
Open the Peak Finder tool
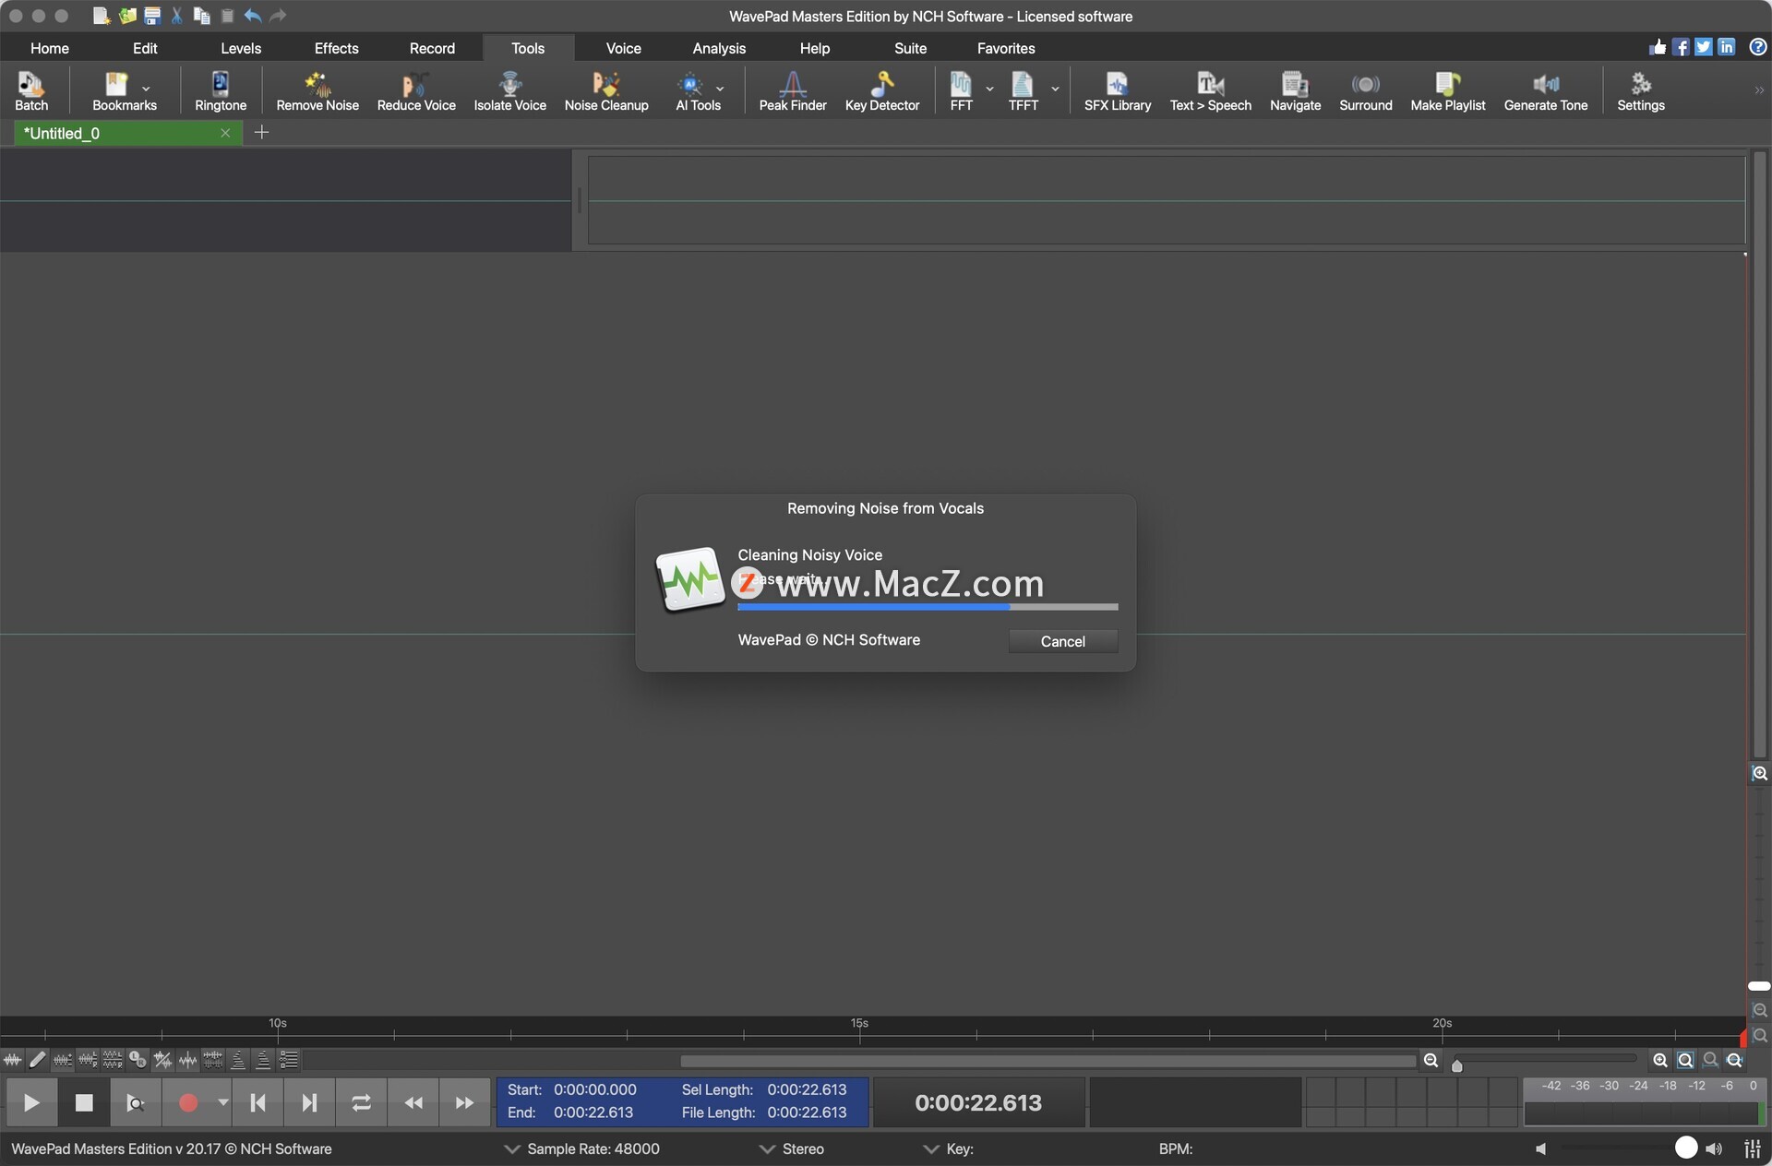click(793, 91)
